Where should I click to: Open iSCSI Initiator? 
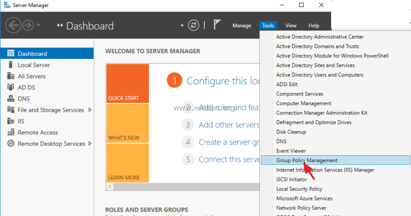point(292,179)
